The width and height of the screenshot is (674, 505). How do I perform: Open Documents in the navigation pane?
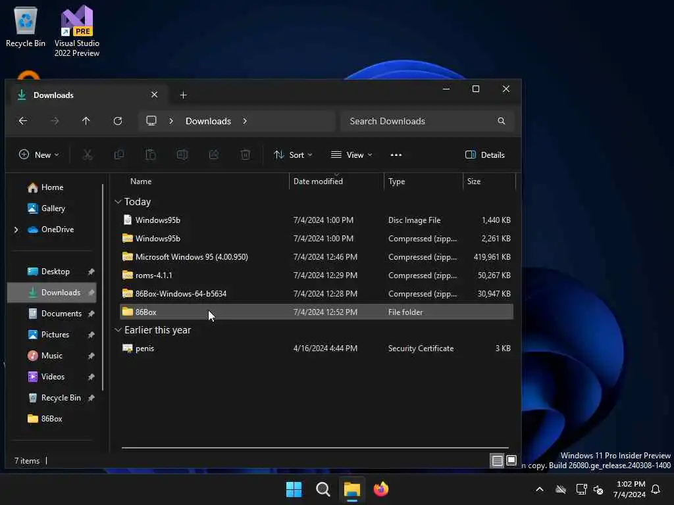[x=61, y=314]
